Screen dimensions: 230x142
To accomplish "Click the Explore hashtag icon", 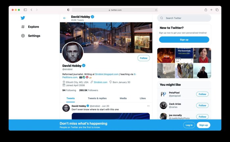I will pos(23,27).
